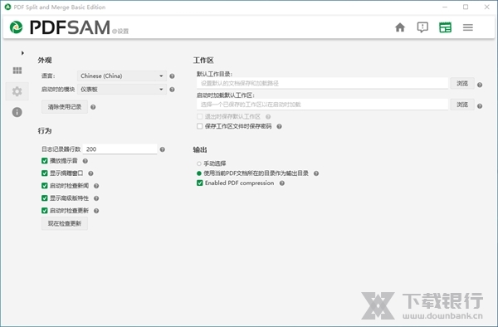Click the startup workspace path field
The image size is (498, 327).
(x=322, y=105)
